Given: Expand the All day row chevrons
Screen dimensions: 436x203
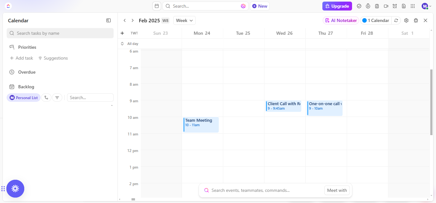Looking at the screenshot, I should pyautogui.click(x=122, y=44).
